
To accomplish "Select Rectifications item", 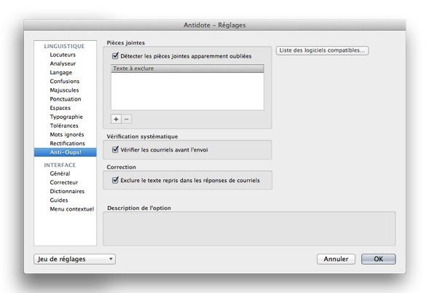I will (67, 144).
